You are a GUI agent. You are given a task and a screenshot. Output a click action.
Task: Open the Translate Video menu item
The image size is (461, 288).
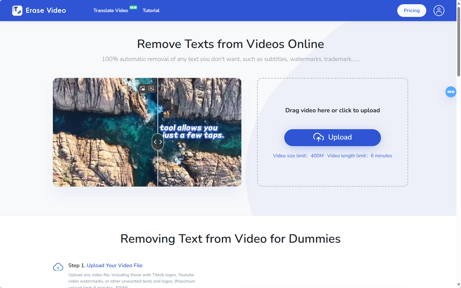click(x=111, y=11)
